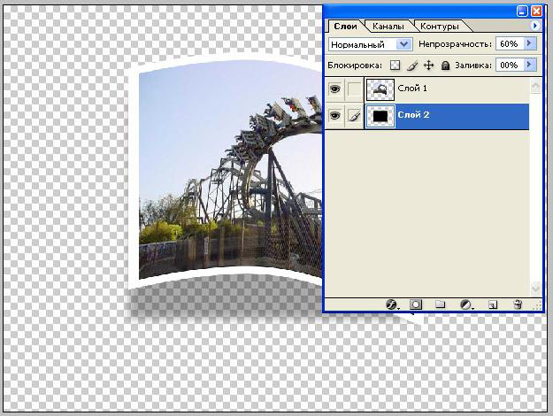Select the Слой 1 layer thumbnail
The image size is (553, 416).
(x=380, y=89)
